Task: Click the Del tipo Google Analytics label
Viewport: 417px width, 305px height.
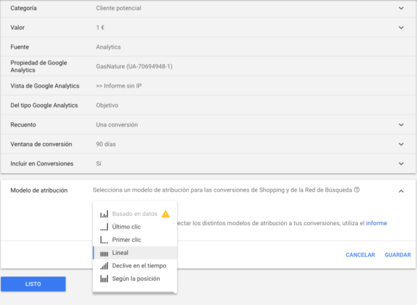Action: point(44,106)
